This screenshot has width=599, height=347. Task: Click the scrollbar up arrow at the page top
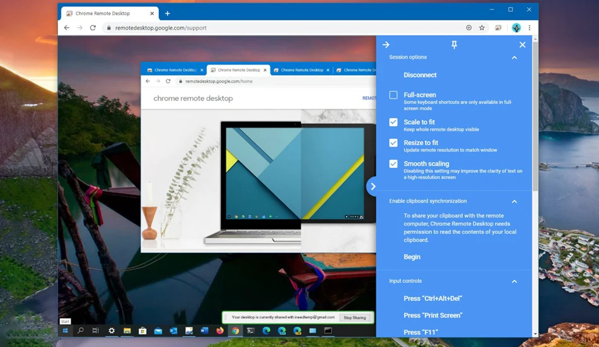(535, 39)
